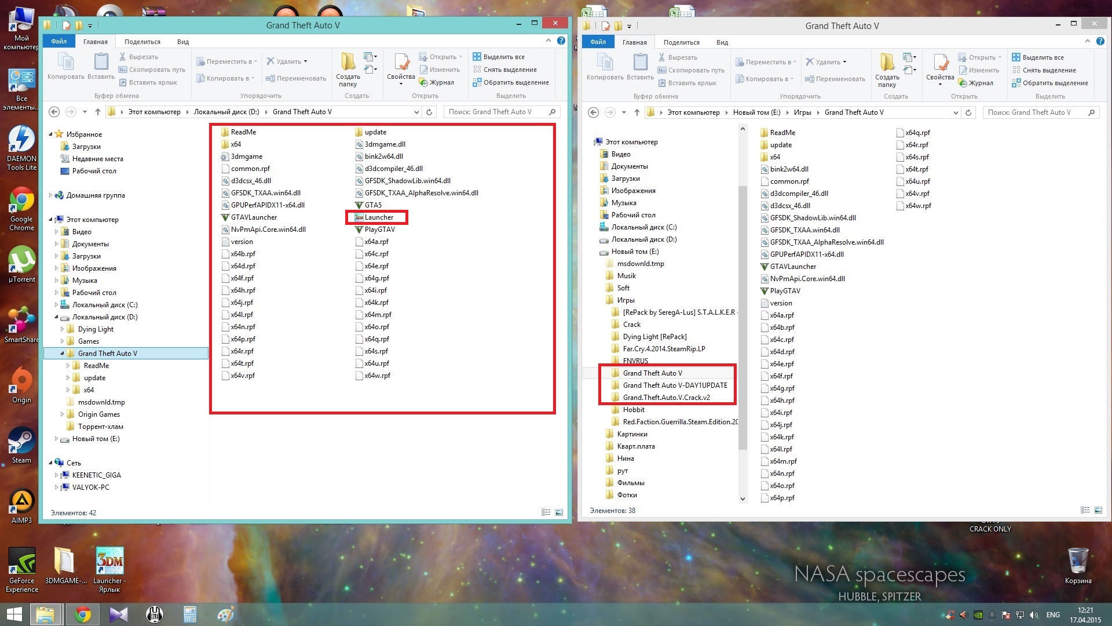The width and height of the screenshot is (1112, 626).
Task: Open help in the right window
Action: [1100, 41]
